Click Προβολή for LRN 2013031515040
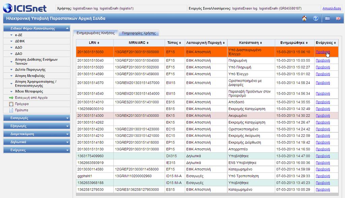The height and width of the screenshot is (198, 345). [x=322, y=60]
